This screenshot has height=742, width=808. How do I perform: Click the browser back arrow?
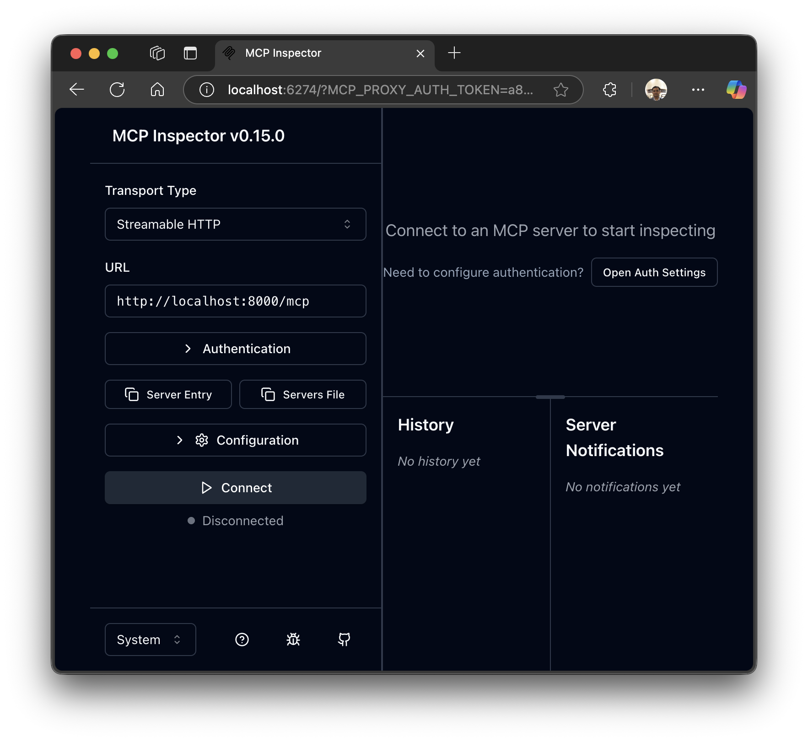77,90
